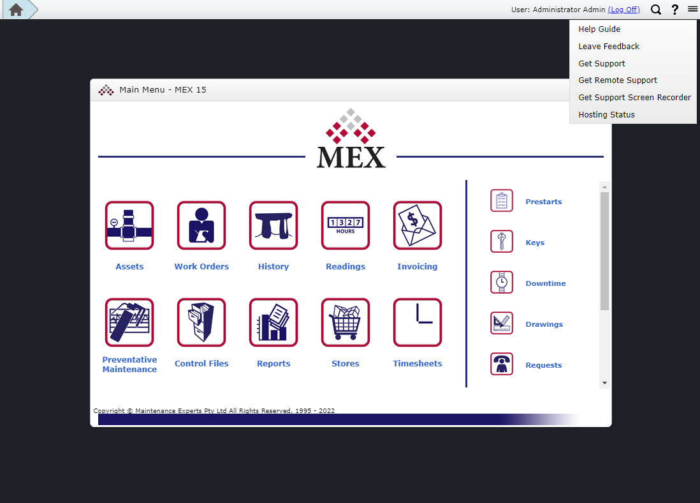This screenshot has height=503, width=700.
Task: Open the Invoicing envelope icon
Action: (x=418, y=225)
